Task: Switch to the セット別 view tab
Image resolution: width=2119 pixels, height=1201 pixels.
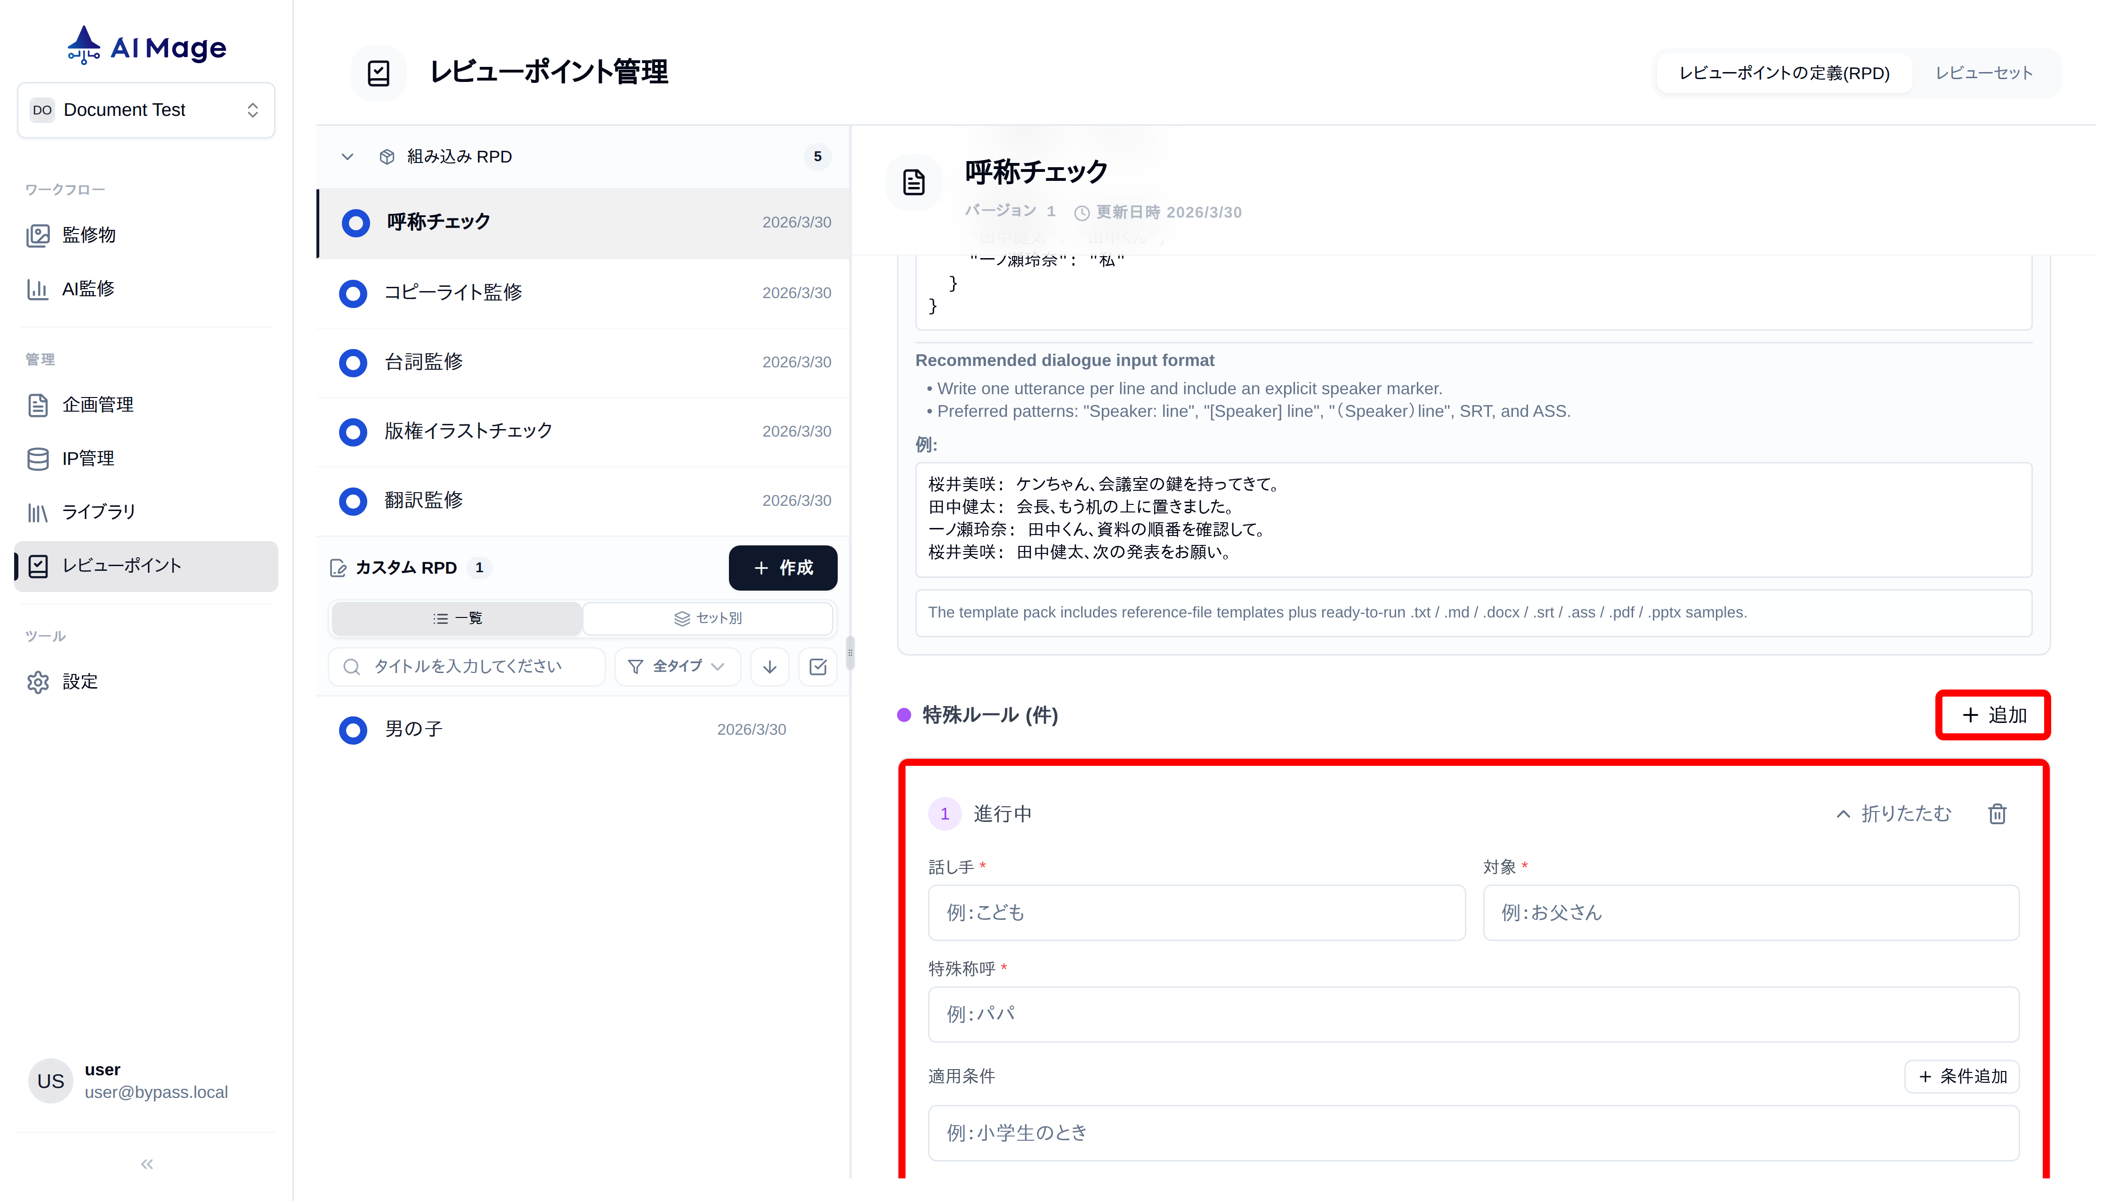Action: tap(707, 618)
